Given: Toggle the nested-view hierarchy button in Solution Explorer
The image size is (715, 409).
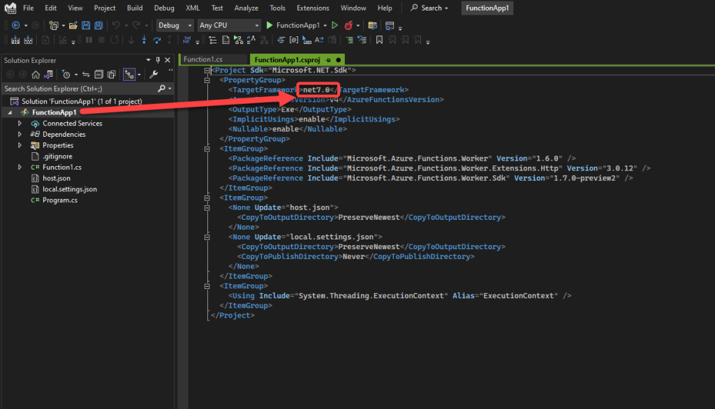Looking at the screenshot, I should click(x=129, y=74).
